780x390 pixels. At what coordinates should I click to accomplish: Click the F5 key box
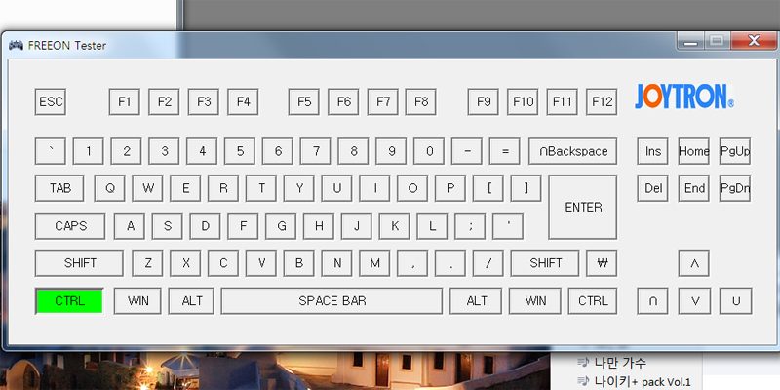(304, 102)
